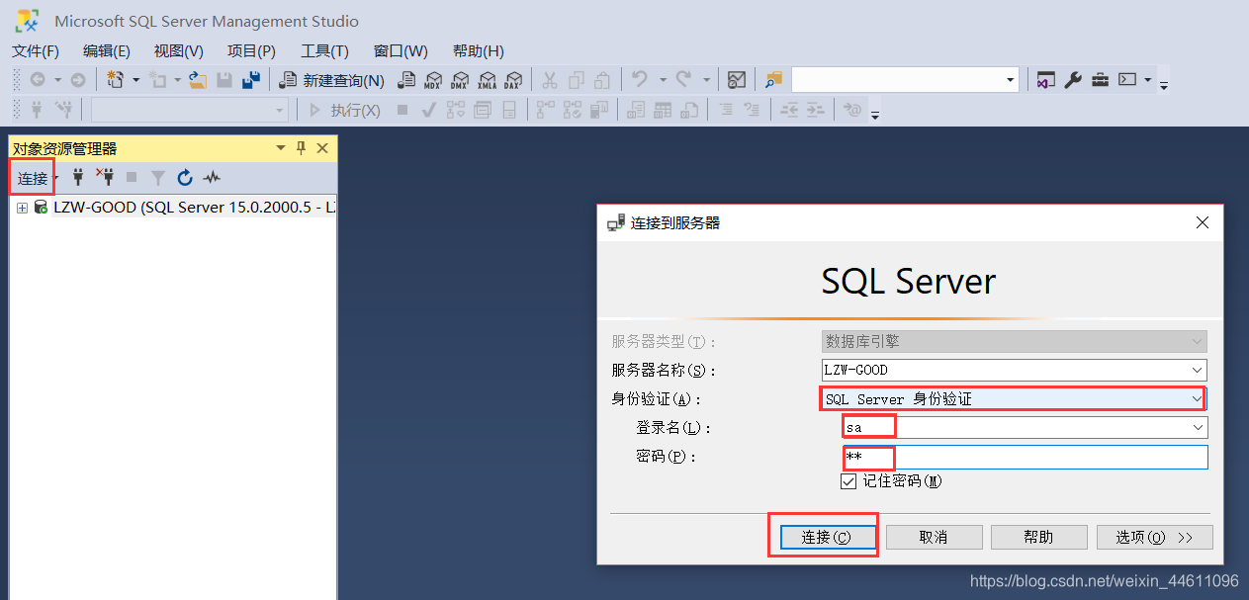
Task: Open the Find search combo box dropdown
Action: (1011, 80)
